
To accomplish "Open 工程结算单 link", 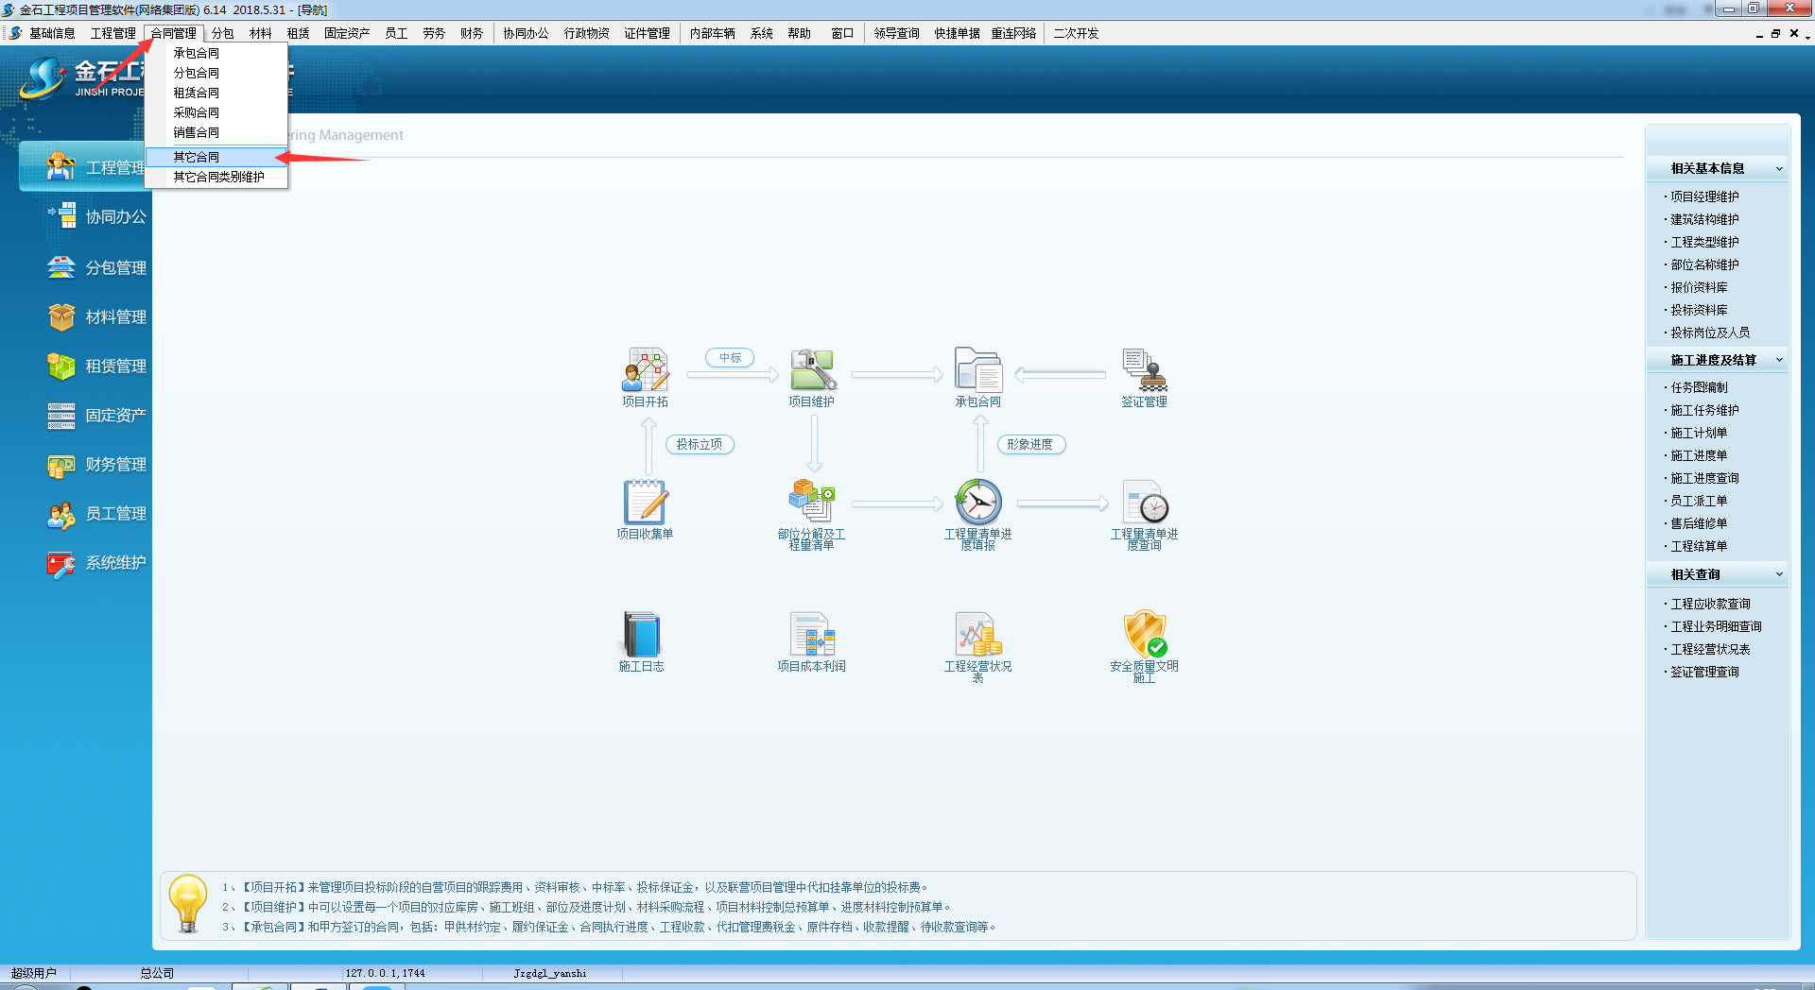I will tap(1699, 546).
